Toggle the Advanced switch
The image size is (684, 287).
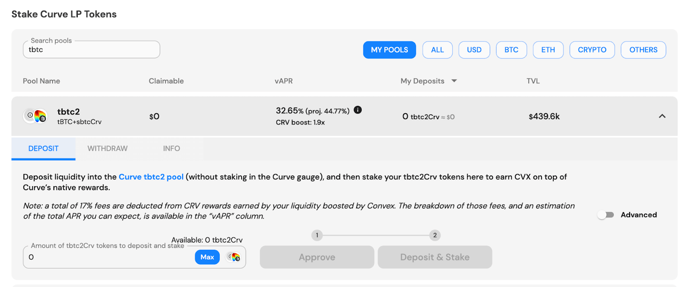click(x=606, y=215)
